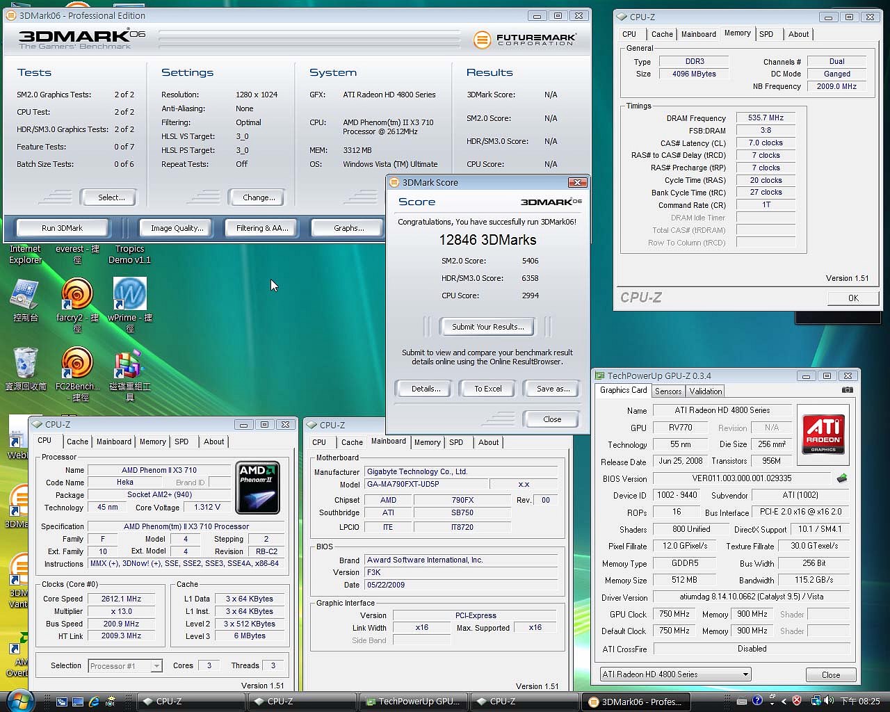The height and width of the screenshot is (712, 890).
Task: Click the blue help icon in tray
Action: 757,701
